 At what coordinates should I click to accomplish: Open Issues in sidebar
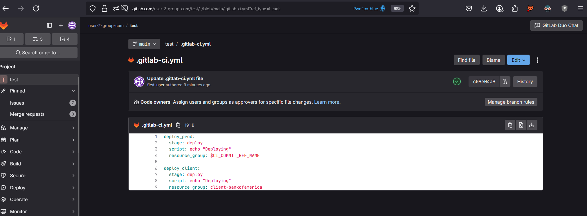click(17, 103)
